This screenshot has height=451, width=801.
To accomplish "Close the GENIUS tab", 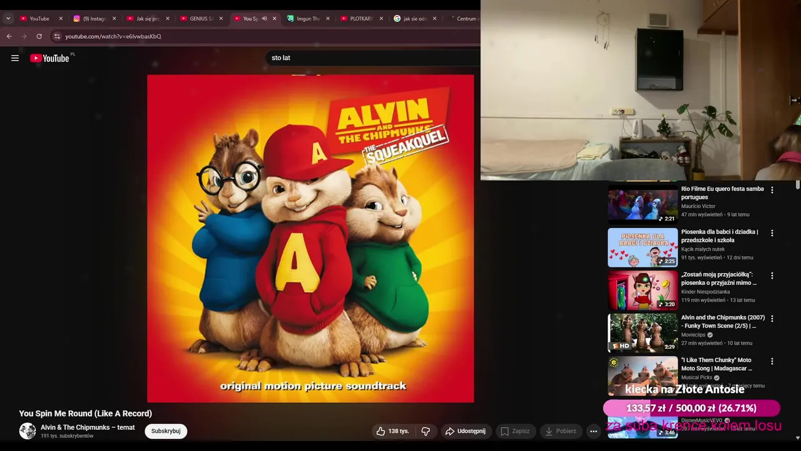I will [x=220, y=19].
